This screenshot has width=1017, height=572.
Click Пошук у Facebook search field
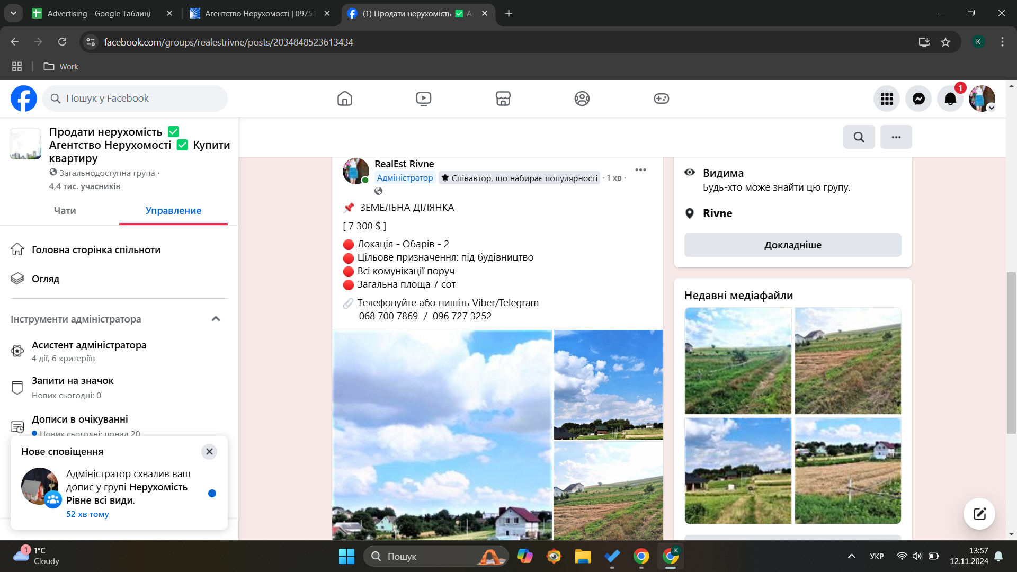click(x=135, y=99)
